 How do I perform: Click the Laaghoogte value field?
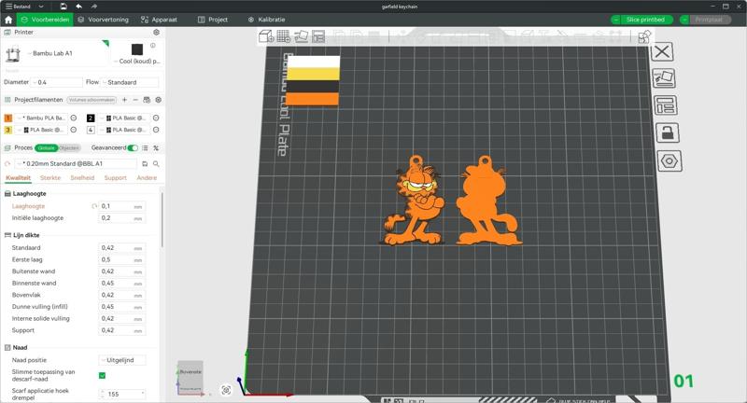(x=121, y=206)
